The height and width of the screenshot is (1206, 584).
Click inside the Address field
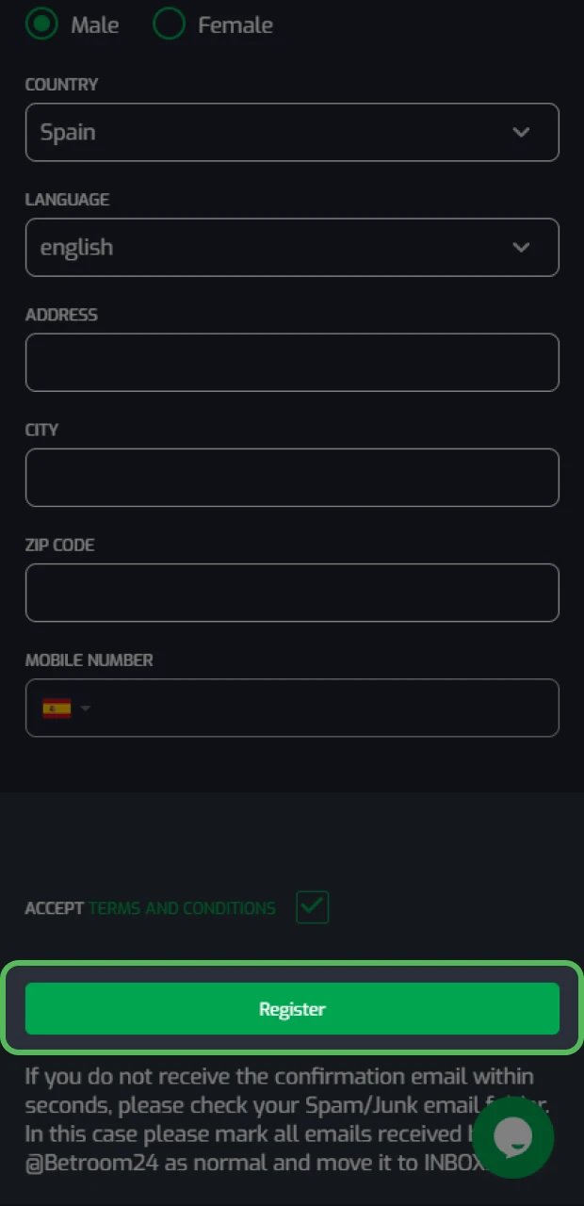292,362
